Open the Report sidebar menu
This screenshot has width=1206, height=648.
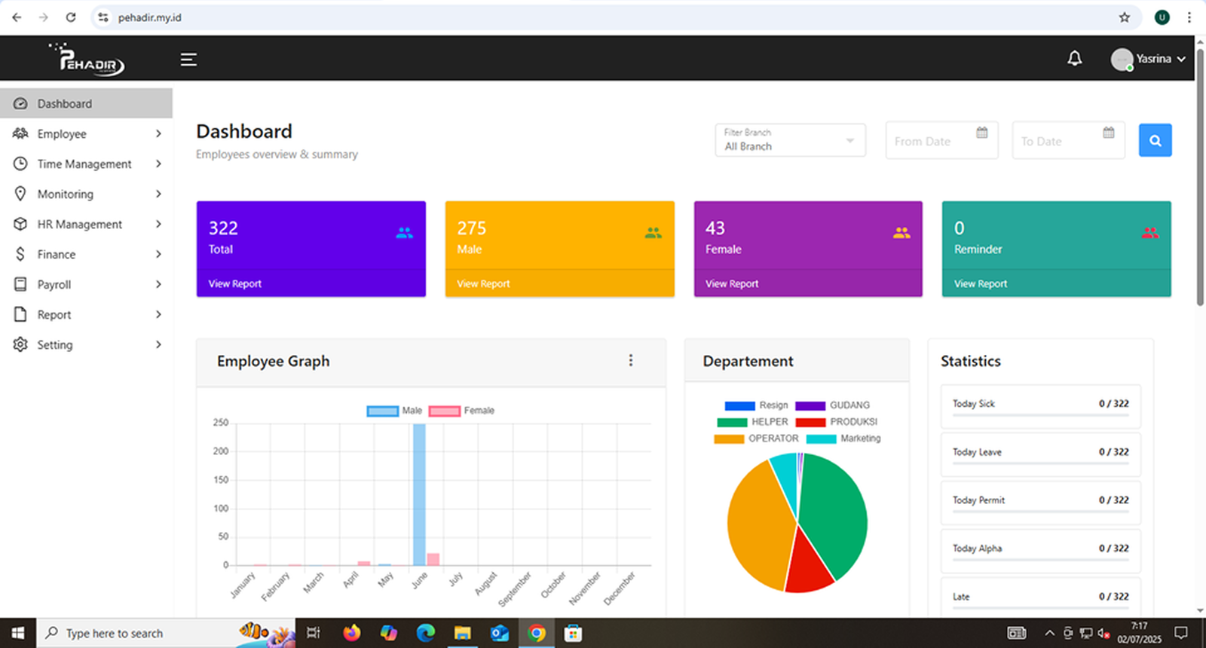point(86,314)
